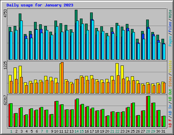Select the green day 15 axis label
This screenshot has width=174, height=135.
coord(82,131)
